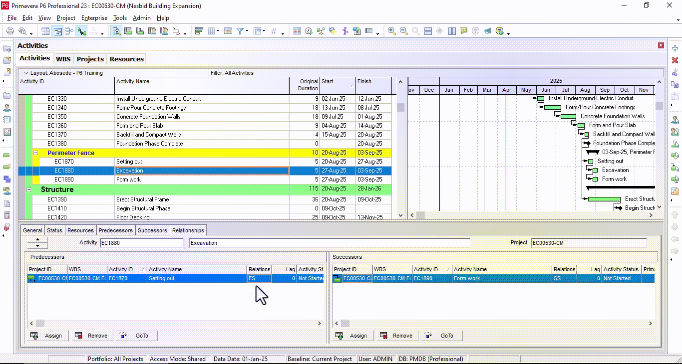Collapse the Perimeter Fence WBS band

(x=35, y=153)
